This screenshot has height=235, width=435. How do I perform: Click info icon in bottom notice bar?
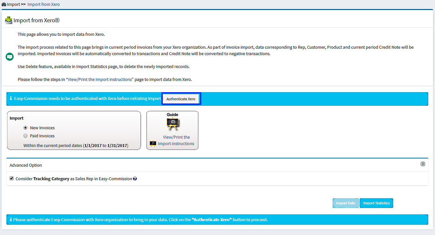pyautogui.click(x=11, y=220)
